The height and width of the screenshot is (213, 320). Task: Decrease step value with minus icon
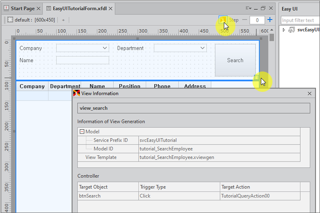pos(244,20)
